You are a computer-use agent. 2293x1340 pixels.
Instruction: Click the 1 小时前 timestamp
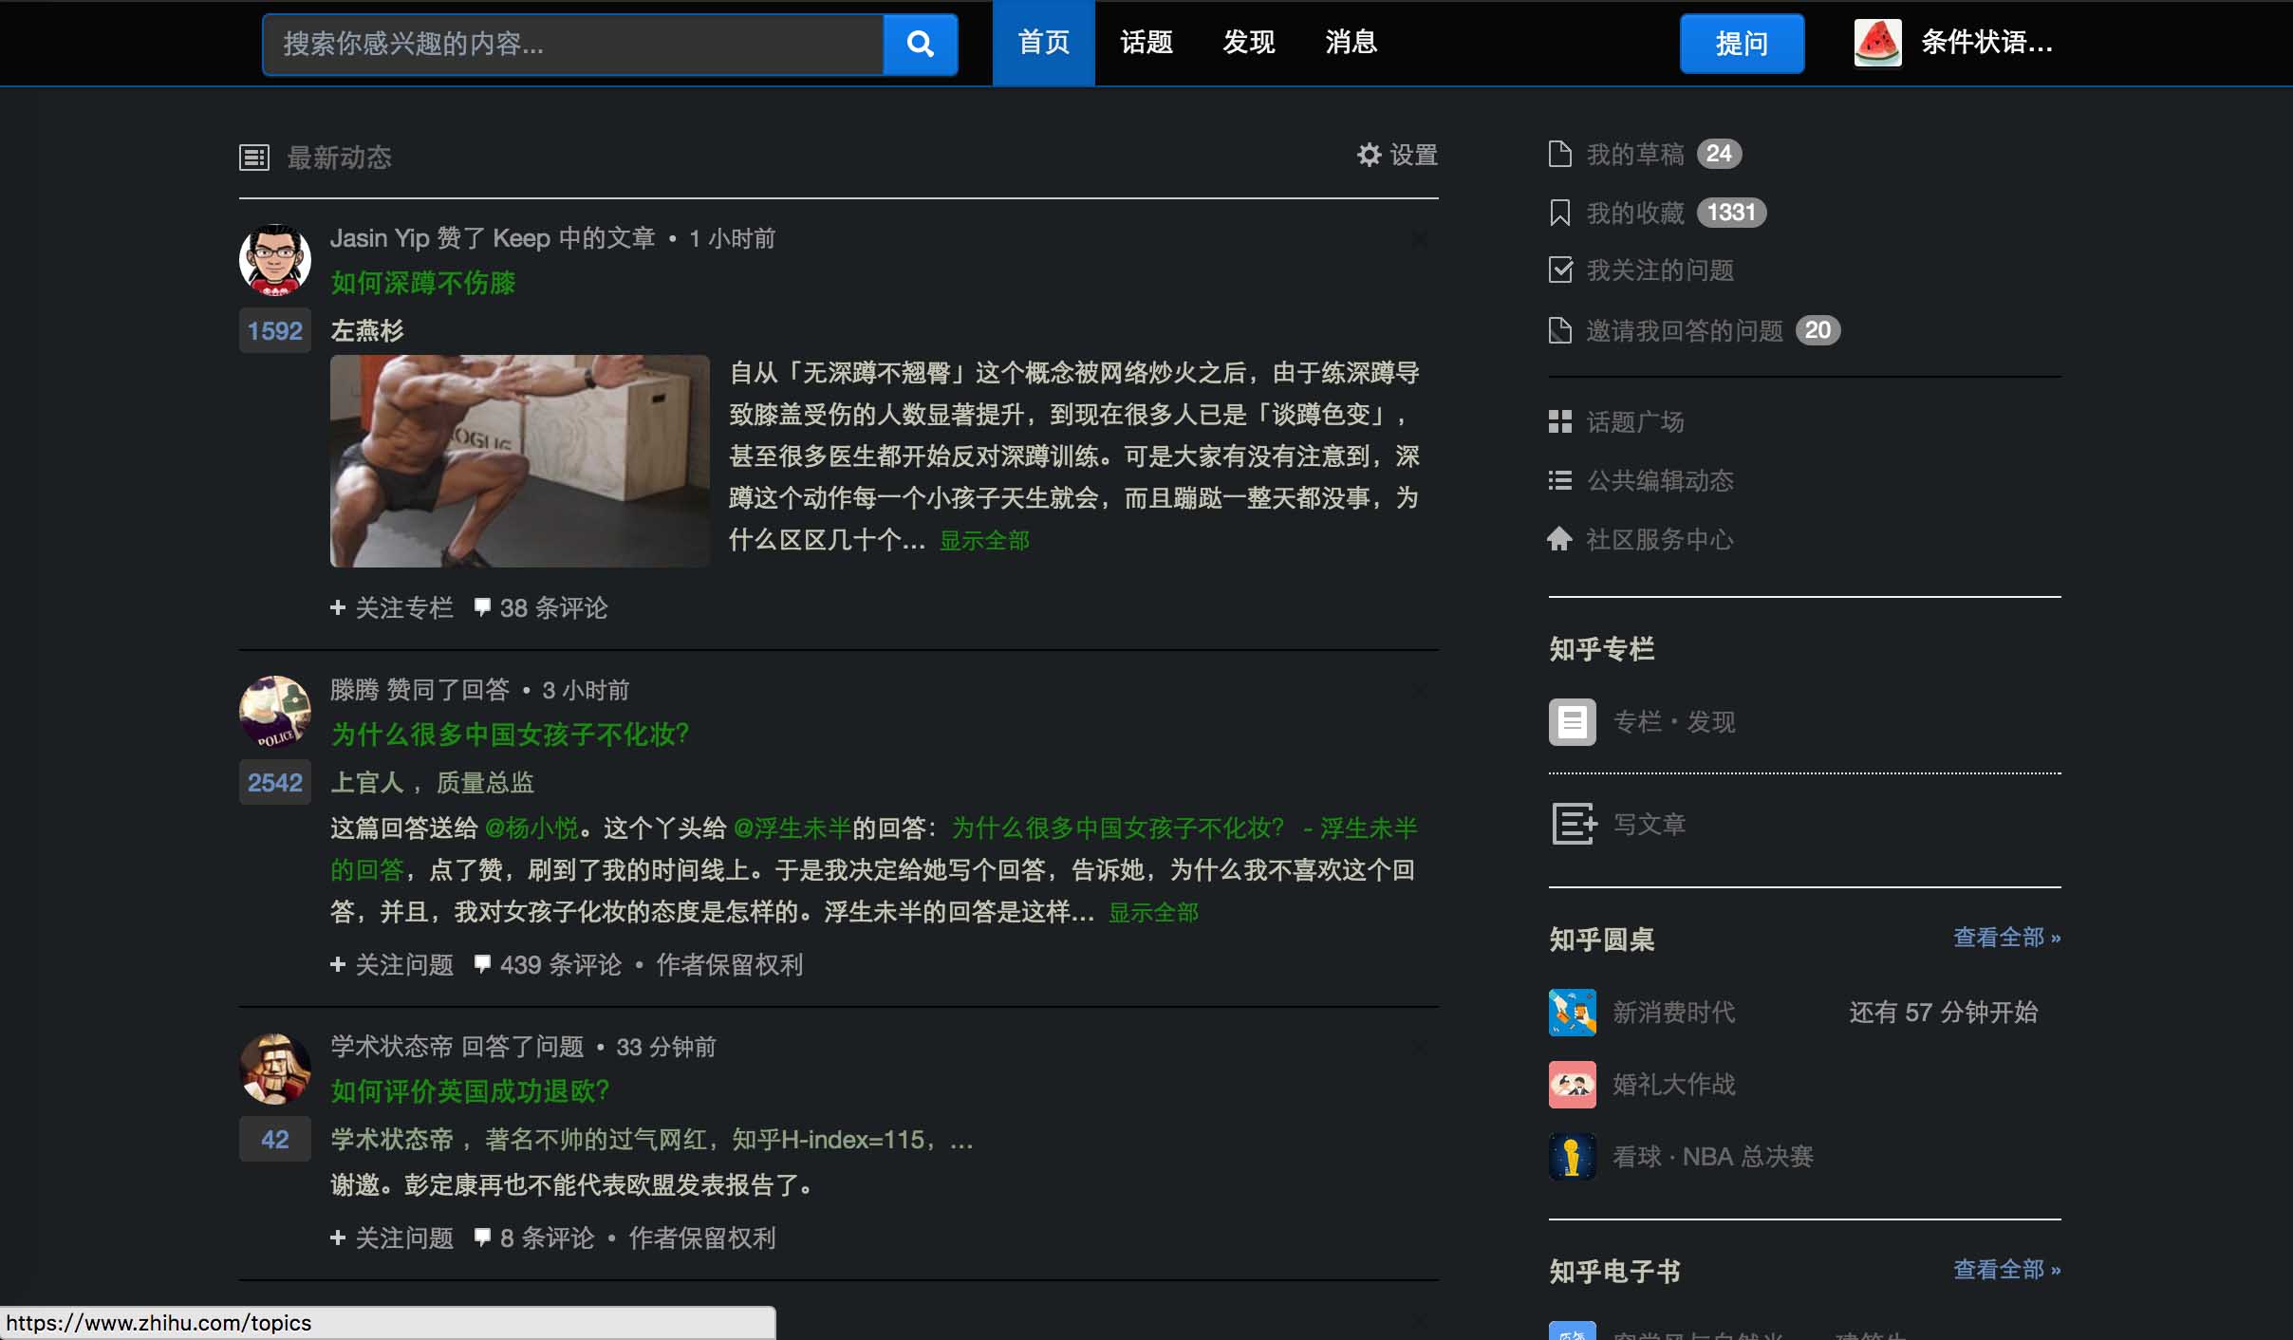pos(732,238)
